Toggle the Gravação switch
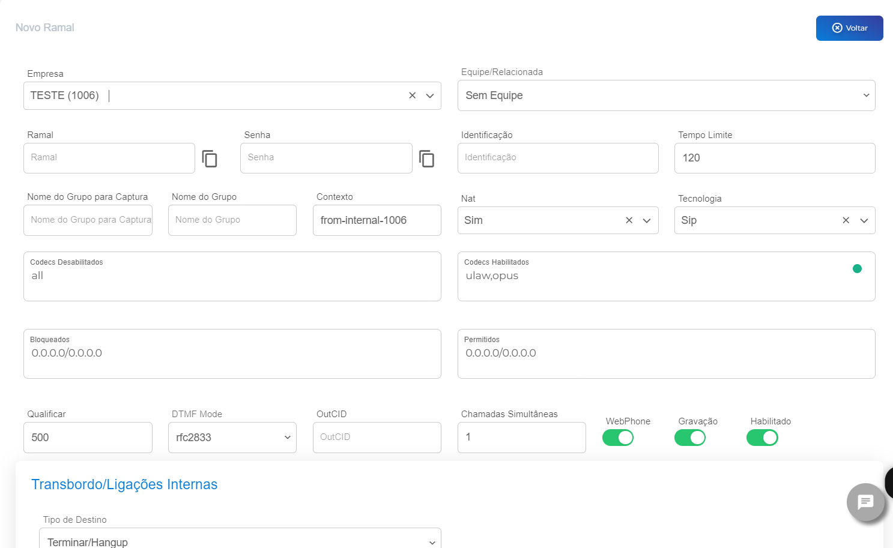Screen dimensions: 893x548 690,438
